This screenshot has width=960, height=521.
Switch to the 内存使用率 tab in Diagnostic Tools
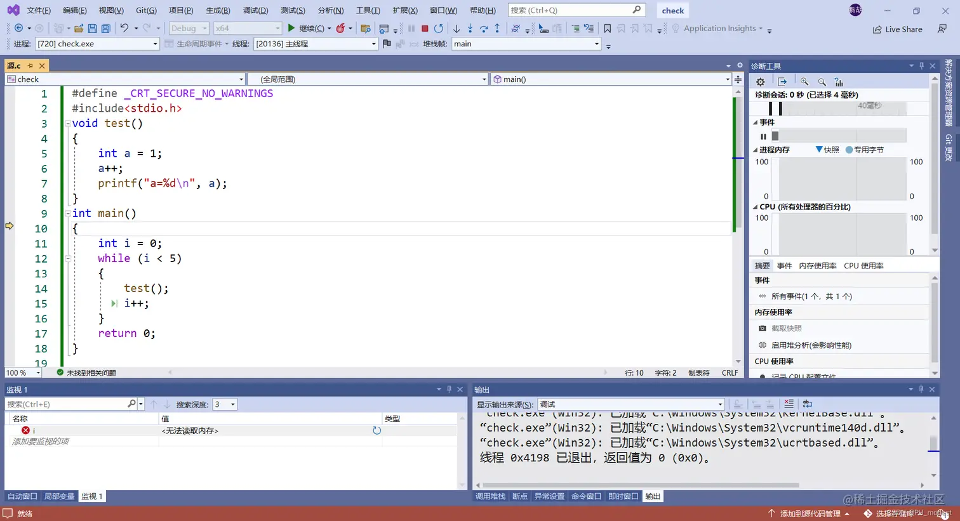(817, 266)
